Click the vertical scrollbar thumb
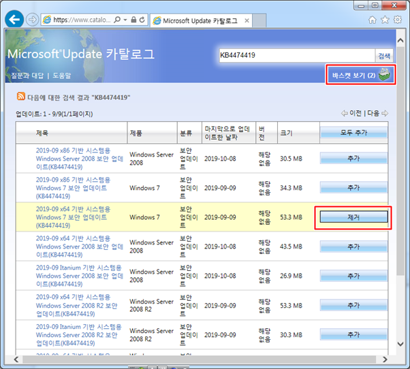The height and width of the screenshot is (369, 410). 400,161
